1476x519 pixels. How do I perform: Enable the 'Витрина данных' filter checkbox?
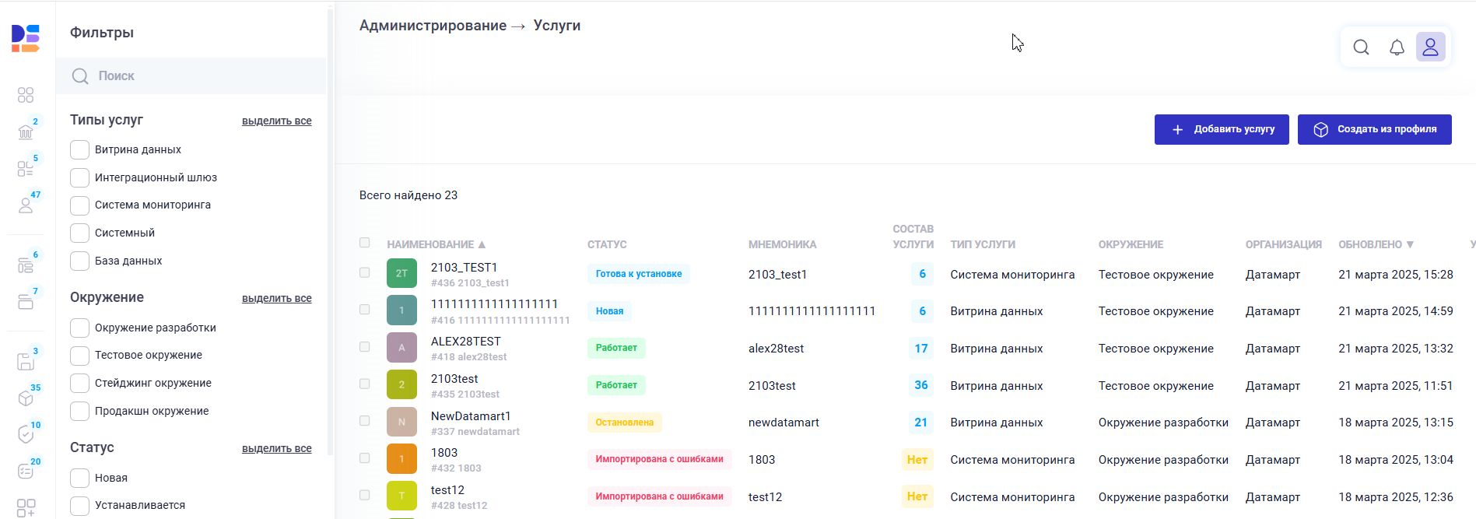tap(79, 149)
